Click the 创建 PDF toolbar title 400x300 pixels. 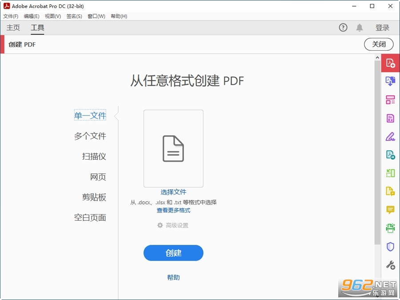22,44
